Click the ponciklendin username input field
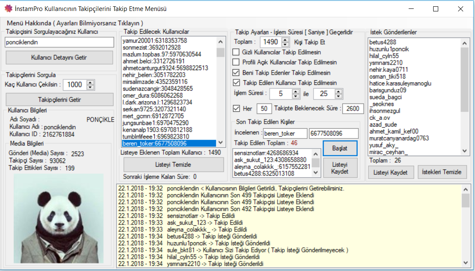 point(59,42)
